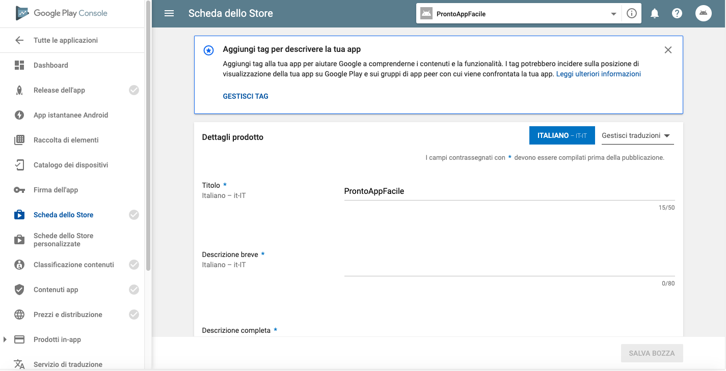Click the Descrizione breve input field
Viewport: 726px width, 371px height.
point(509,268)
